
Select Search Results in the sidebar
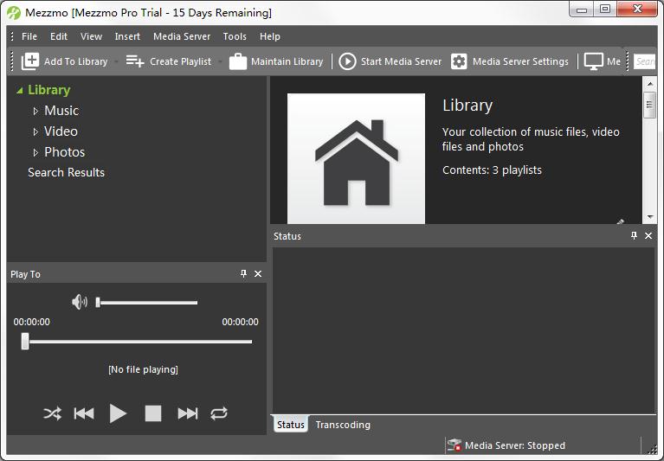click(66, 172)
